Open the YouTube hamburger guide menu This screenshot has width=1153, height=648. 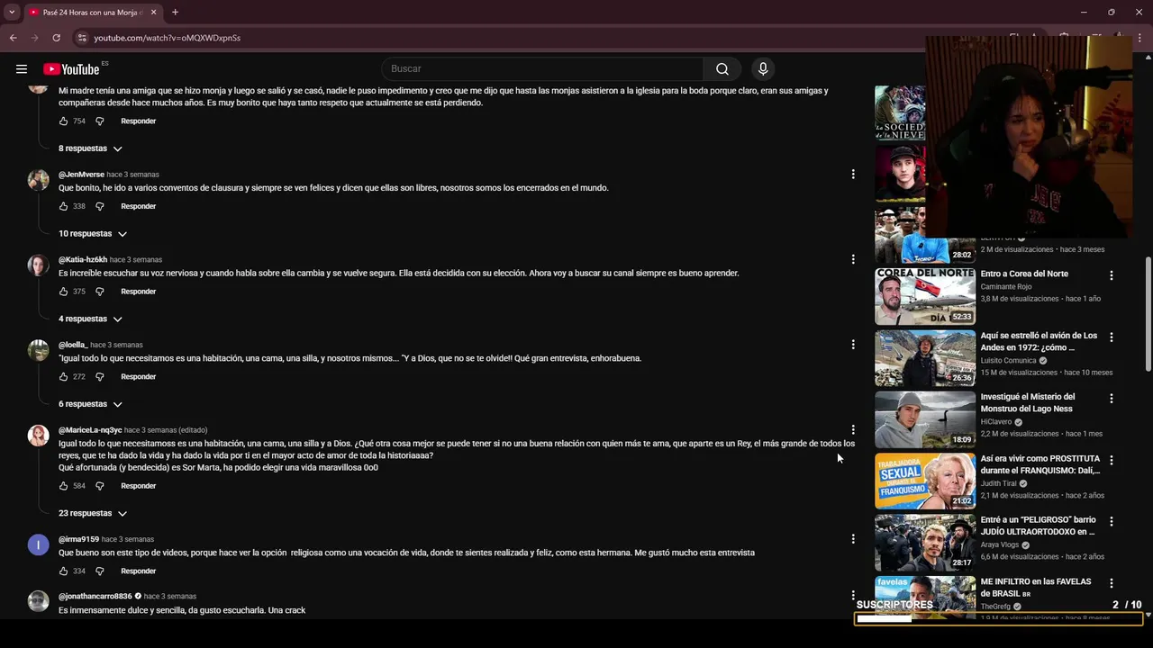pyautogui.click(x=22, y=69)
